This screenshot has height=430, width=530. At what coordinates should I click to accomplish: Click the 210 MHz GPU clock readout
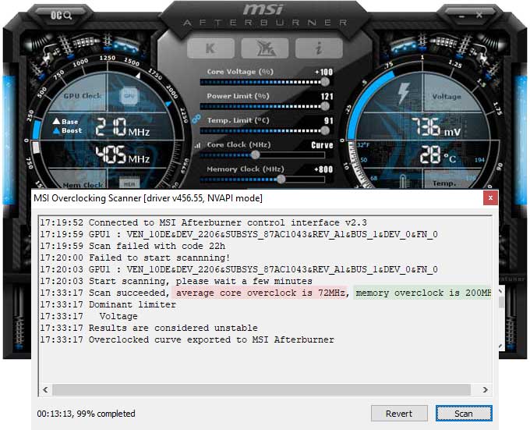pos(122,127)
